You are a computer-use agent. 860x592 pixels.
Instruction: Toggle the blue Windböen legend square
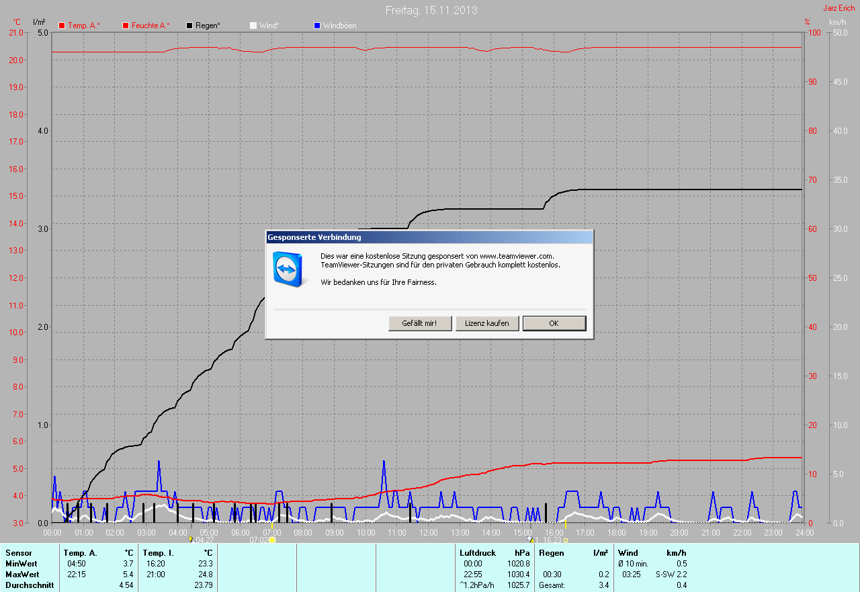[x=317, y=26]
